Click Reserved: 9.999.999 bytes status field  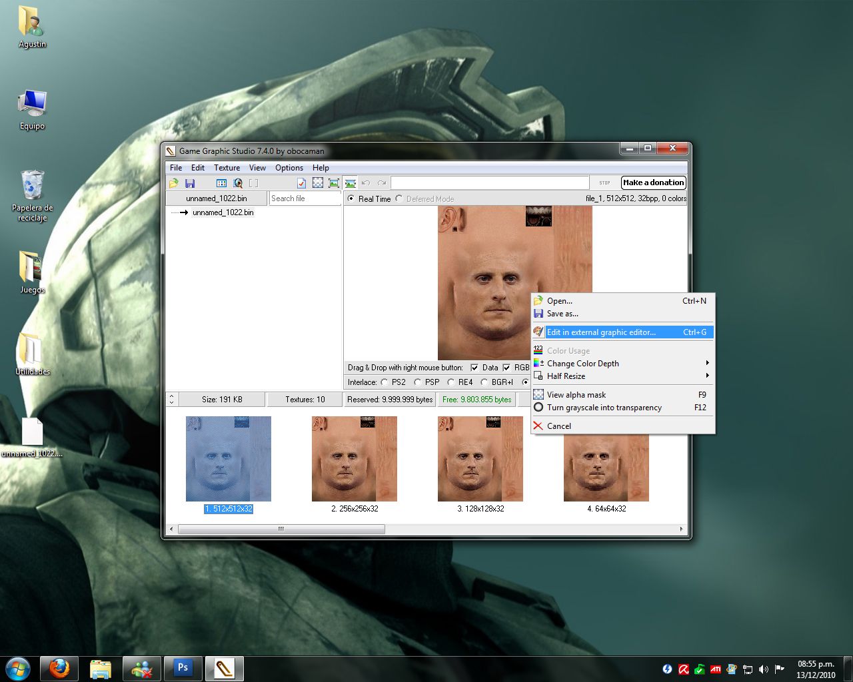tap(390, 400)
